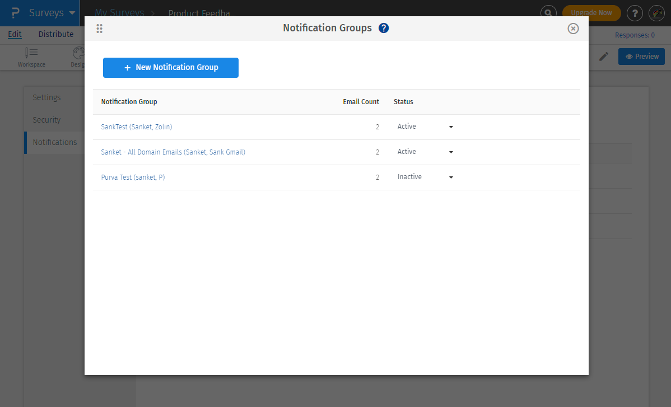Open the Security settings section
Screen dimensions: 671x407
click(x=46, y=120)
